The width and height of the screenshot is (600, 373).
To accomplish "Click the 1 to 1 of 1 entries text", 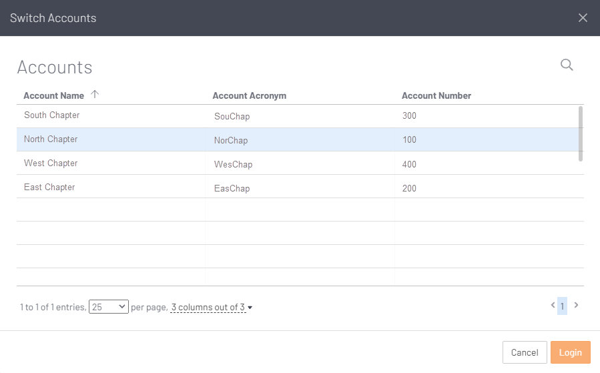I will click(x=53, y=307).
